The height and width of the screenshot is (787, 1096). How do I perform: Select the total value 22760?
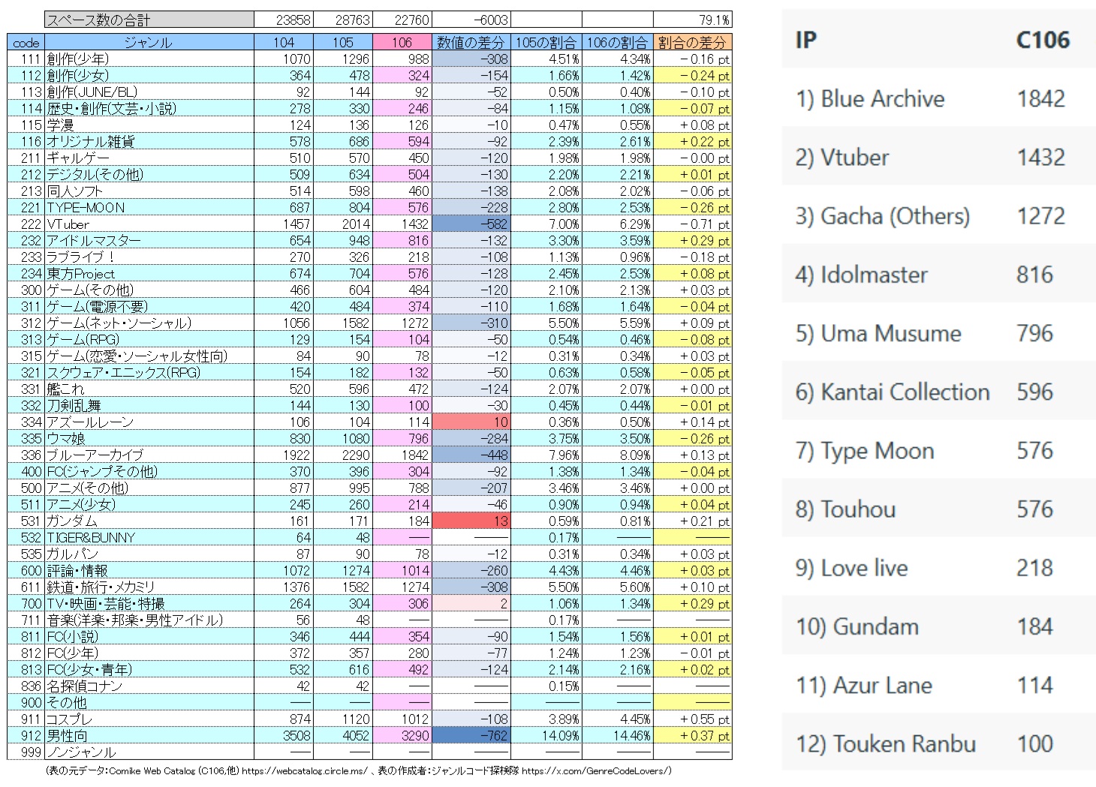point(402,20)
